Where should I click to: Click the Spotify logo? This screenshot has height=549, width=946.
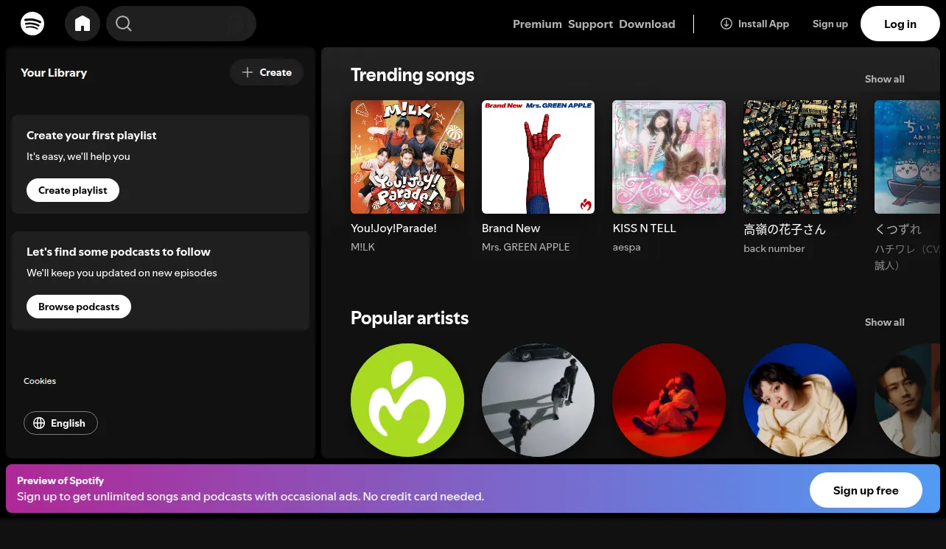coord(32,24)
